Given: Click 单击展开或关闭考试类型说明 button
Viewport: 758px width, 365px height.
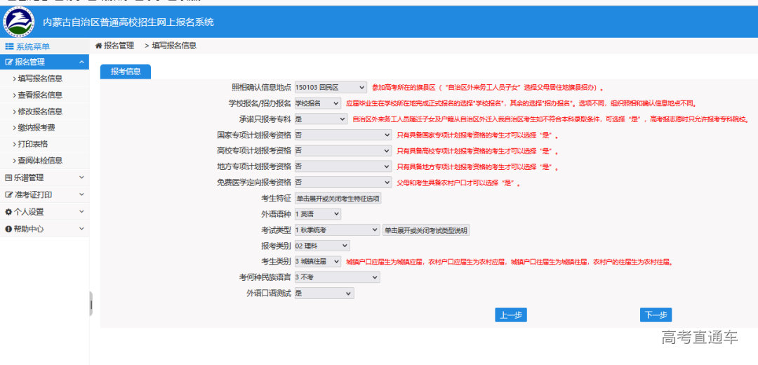Looking at the screenshot, I should (x=426, y=230).
